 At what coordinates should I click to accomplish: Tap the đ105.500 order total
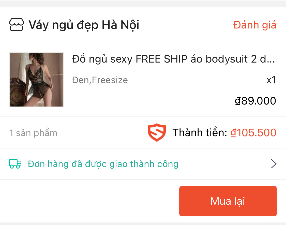tap(253, 132)
